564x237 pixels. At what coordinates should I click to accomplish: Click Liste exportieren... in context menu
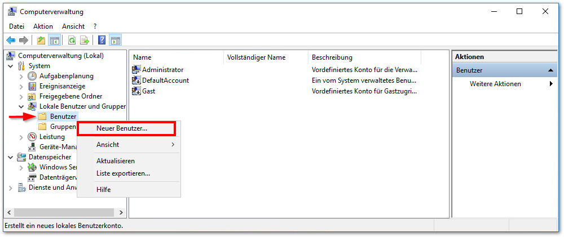click(x=123, y=173)
